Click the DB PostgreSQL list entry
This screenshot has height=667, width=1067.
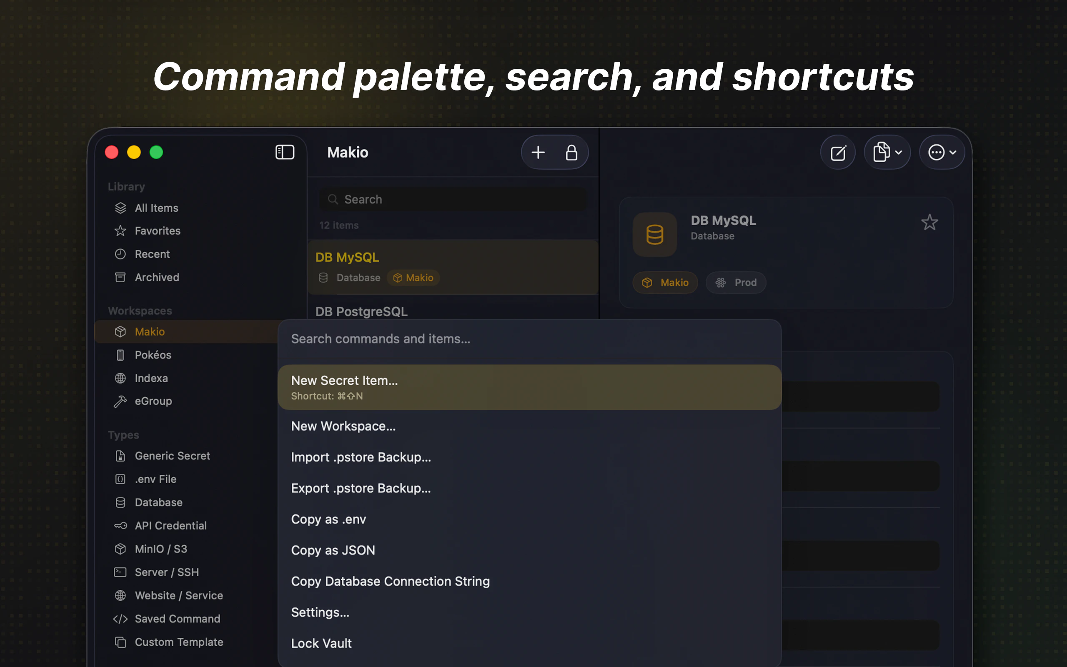click(361, 311)
